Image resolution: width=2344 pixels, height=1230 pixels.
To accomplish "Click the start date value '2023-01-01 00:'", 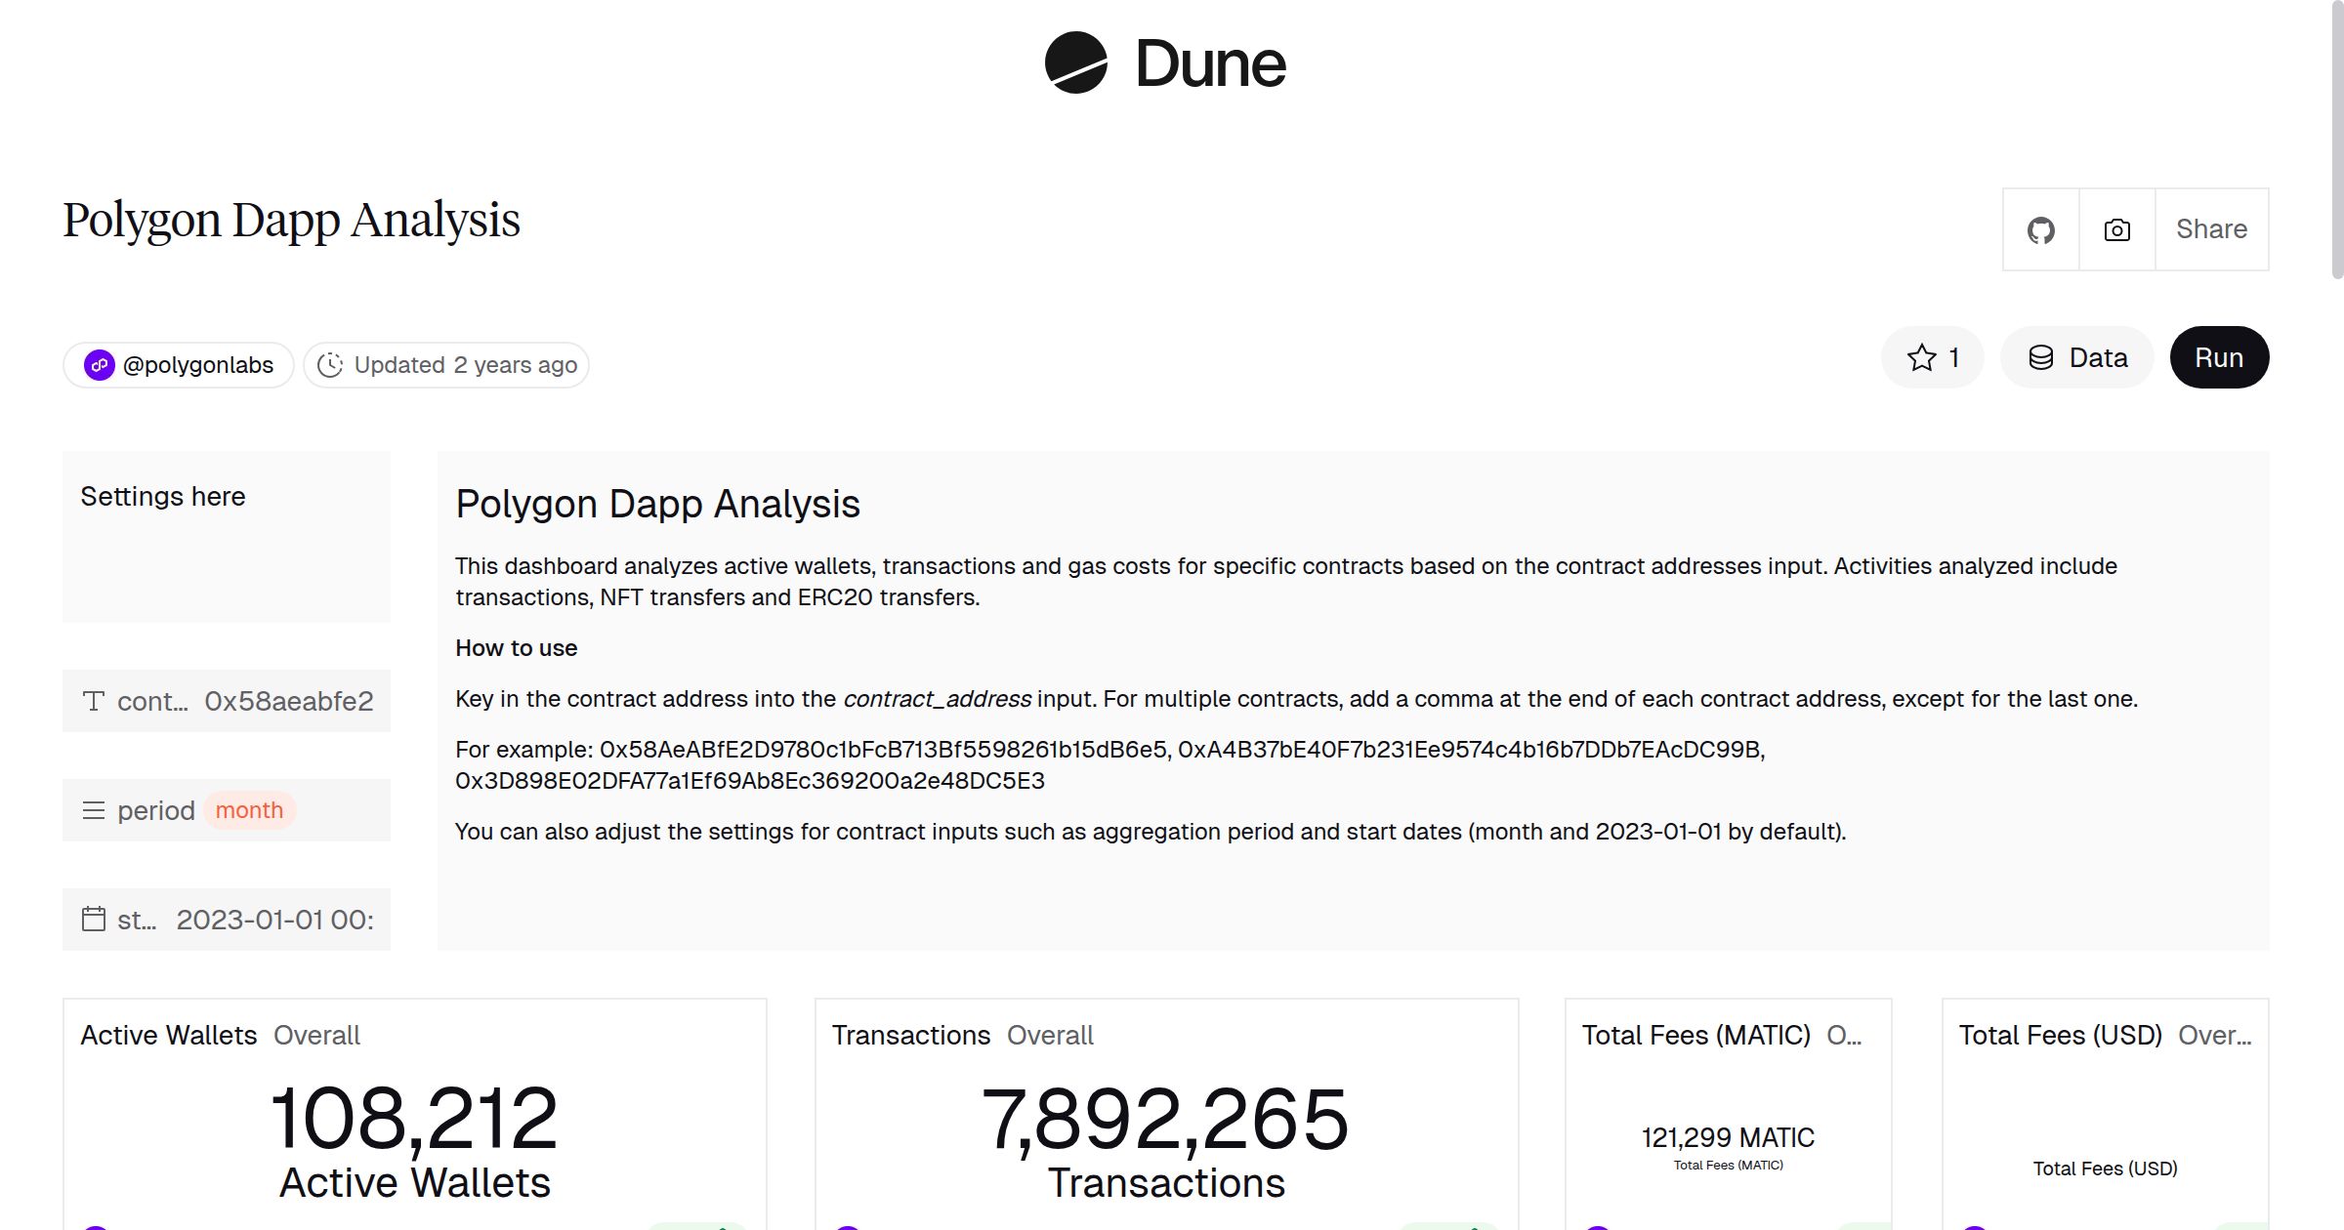I will coord(273,919).
